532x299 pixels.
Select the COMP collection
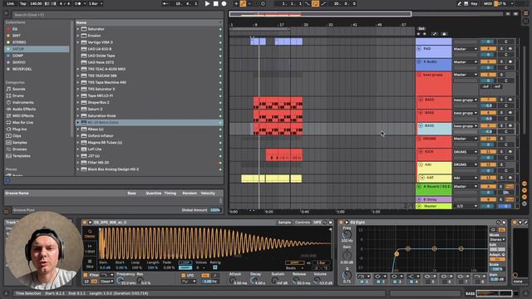pos(17,56)
